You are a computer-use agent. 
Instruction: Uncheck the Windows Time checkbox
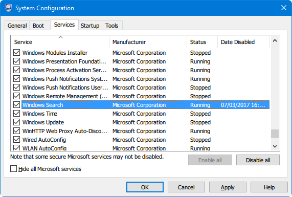click(x=16, y=114)
